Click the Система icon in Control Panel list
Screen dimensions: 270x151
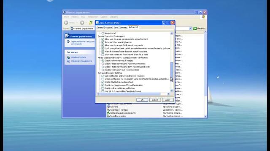click(108, 107)
